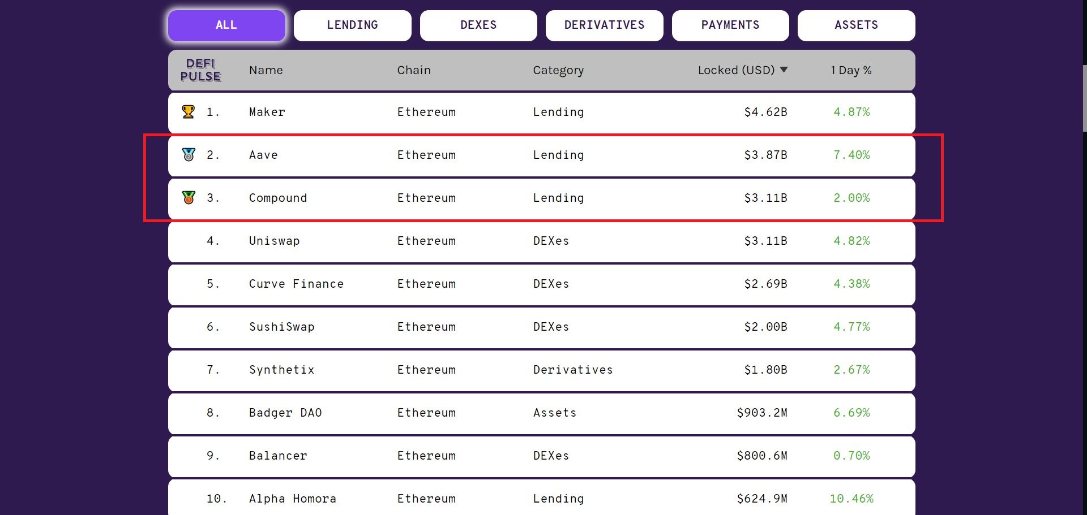Sort the table by Name column
Image resolution: width=1087 pixels, height=515 pixels.
pos(266,70)
